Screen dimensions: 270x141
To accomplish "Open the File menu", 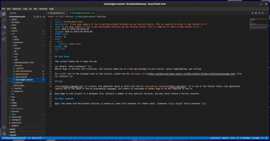I will [x=3, y=9].
